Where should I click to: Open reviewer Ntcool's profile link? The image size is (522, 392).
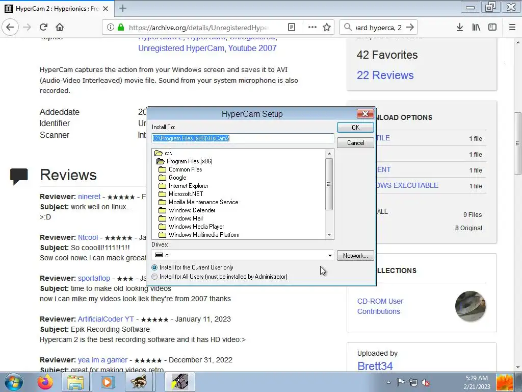[x=88, y=237]
